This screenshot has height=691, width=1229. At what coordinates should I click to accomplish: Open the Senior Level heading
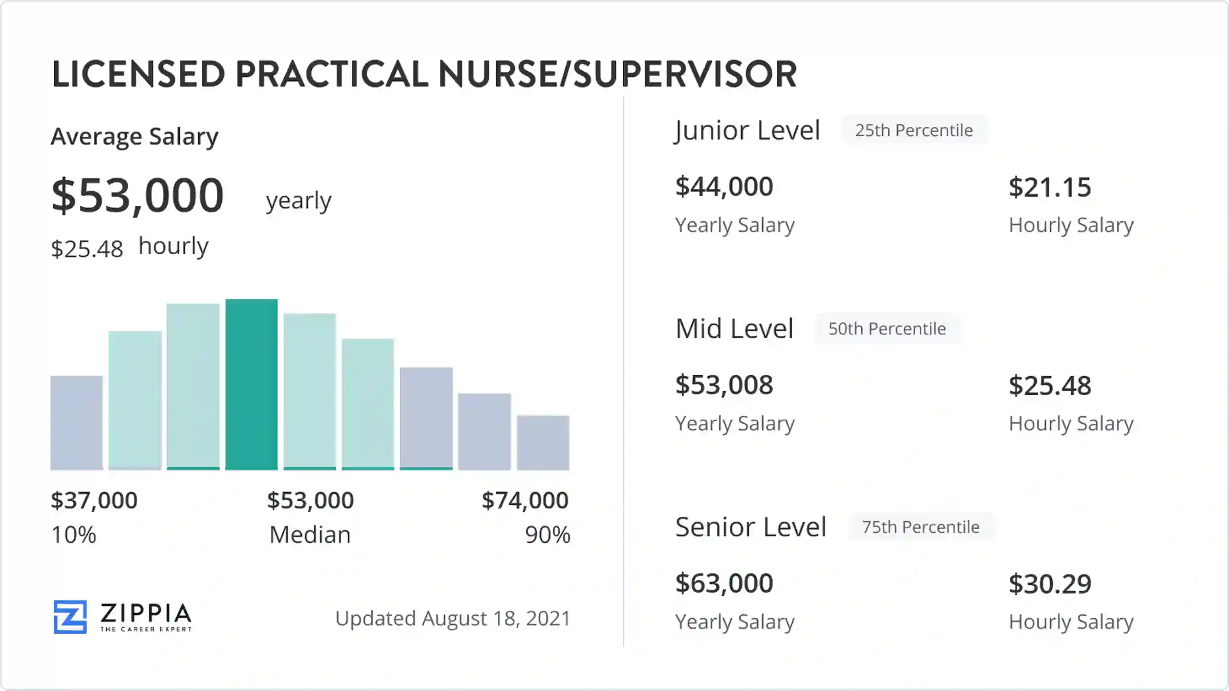[751, 527]
